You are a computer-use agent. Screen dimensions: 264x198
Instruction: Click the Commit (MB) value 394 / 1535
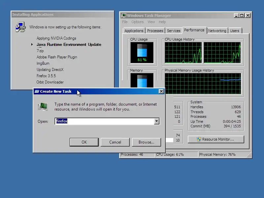[x=232, y=126]
